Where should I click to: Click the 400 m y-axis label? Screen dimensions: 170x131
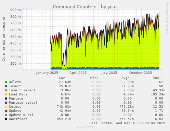(x=16, y=43)
